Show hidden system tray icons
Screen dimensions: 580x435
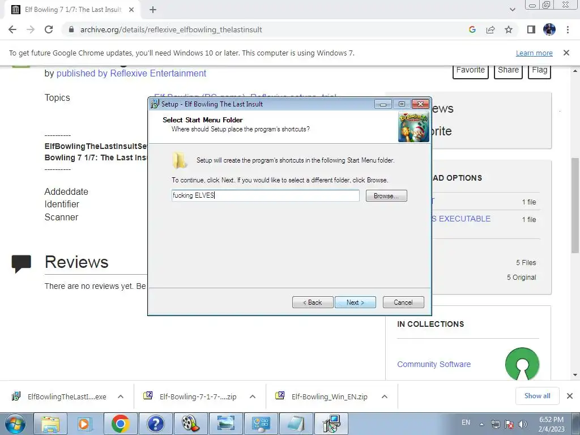pyautogui.click(x=482, y=424)
